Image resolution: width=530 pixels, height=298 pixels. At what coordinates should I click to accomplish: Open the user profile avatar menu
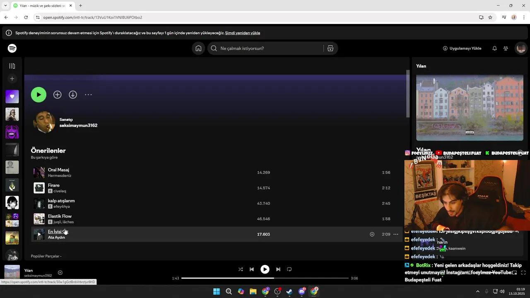(x=521, y=48)
